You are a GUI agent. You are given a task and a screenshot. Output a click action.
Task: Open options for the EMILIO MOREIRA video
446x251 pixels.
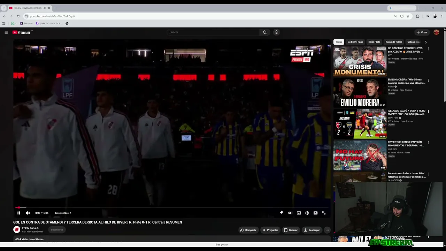pyautogui.click(x=428, y=81)
